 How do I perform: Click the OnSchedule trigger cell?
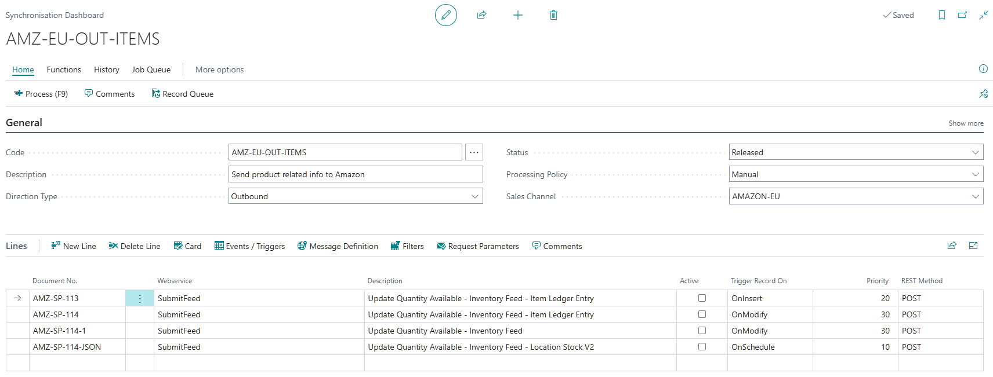coord(770,347)
